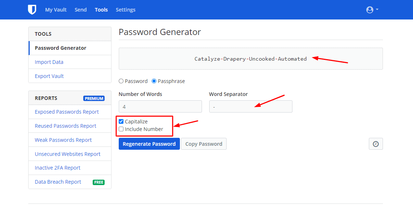
Task: Select the Passphrase radio option
Action: 154,81
